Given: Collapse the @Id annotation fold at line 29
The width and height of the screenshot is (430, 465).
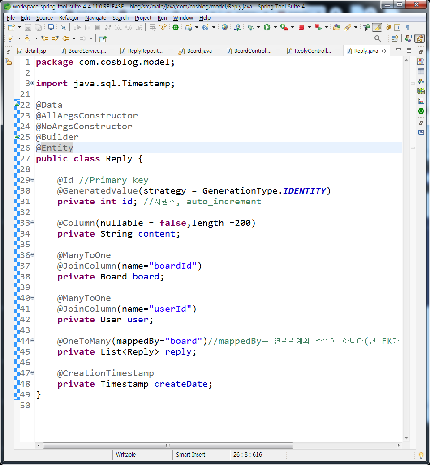Looking at the screenshot, I should coord(32,179).
